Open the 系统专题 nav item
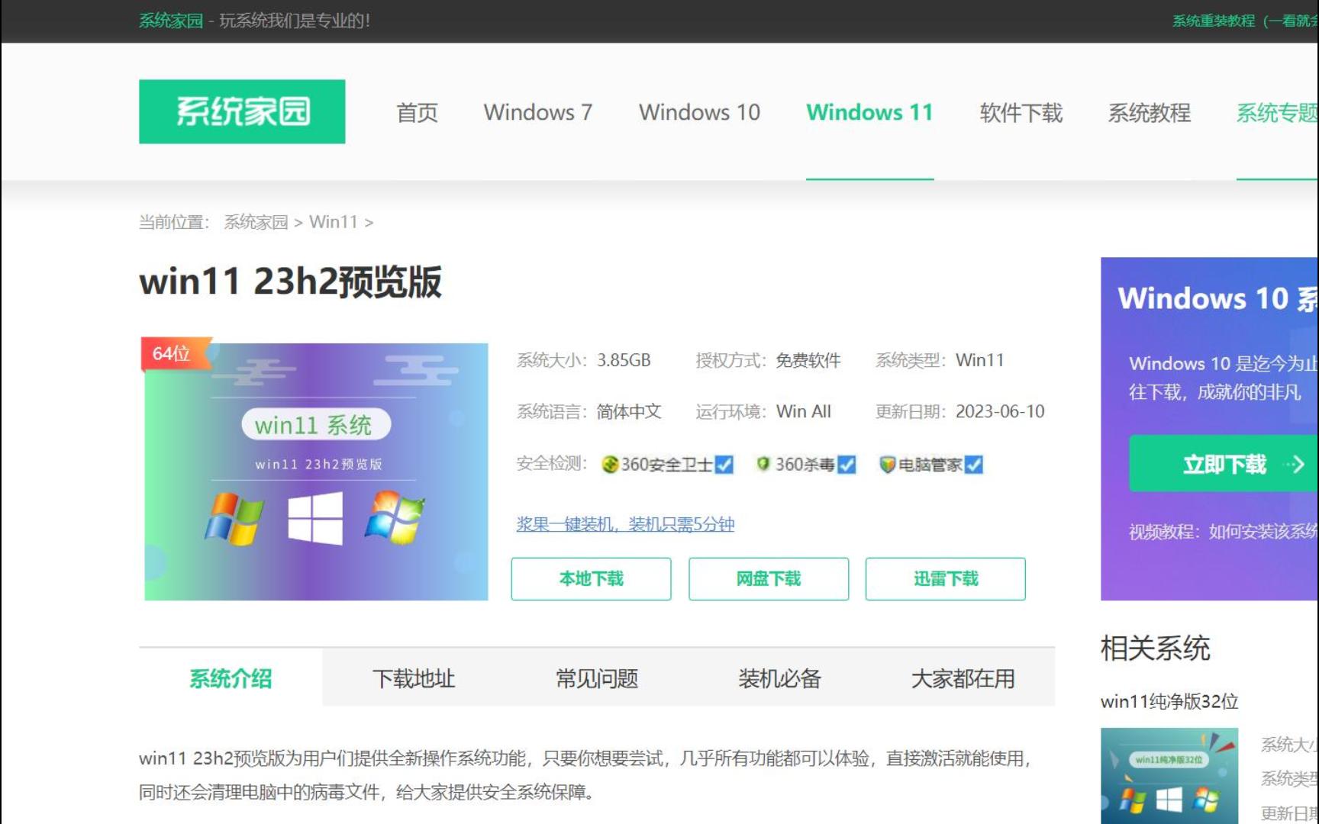1319x824 pixels. (1277, 113)
